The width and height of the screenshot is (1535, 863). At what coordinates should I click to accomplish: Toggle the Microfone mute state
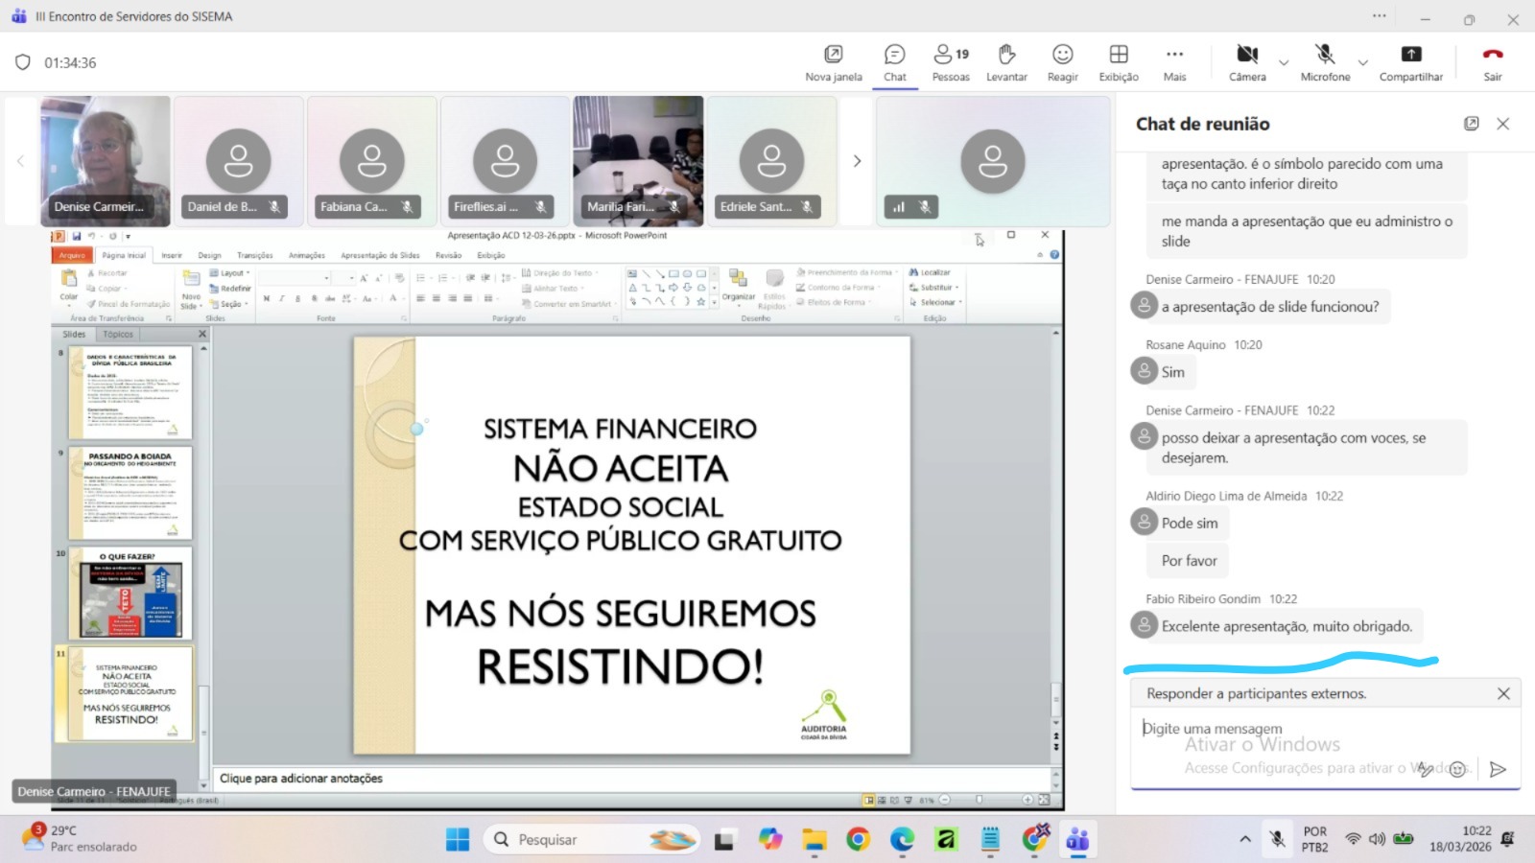[1325, 56]
